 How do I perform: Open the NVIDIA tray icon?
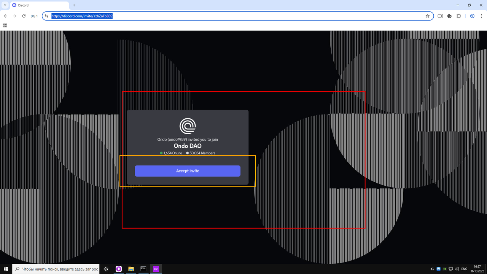pos(444,269)
